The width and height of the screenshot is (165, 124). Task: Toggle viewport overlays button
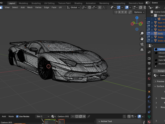click(x=127, y=8)
